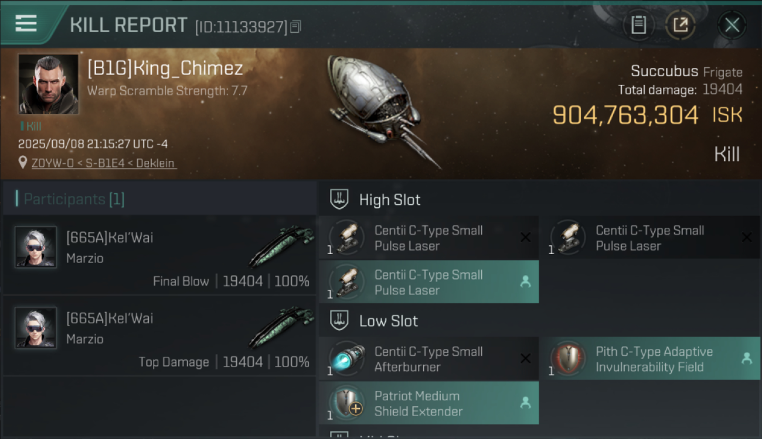The height and width of the screenshot is (439, 762).
Task: Click the location pin icon
Action: pos(23,163)
